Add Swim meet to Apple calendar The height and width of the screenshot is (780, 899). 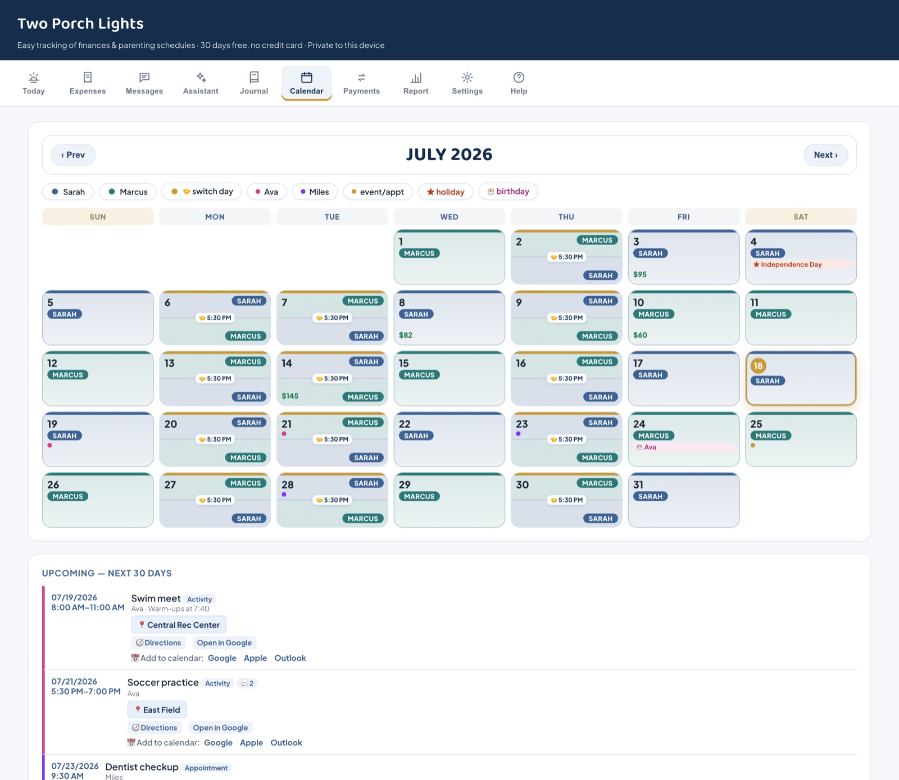click(x=255, y=658)
